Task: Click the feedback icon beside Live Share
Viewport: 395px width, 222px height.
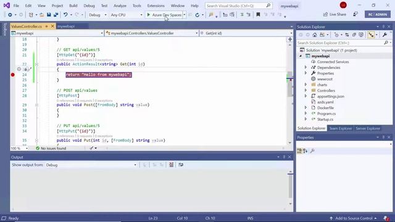Action: point(355,14)
